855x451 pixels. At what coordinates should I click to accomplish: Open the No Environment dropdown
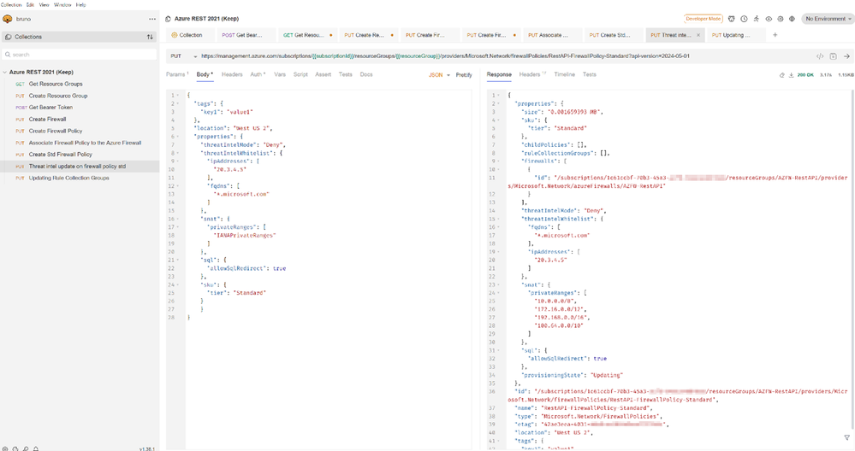pos(828,19)
